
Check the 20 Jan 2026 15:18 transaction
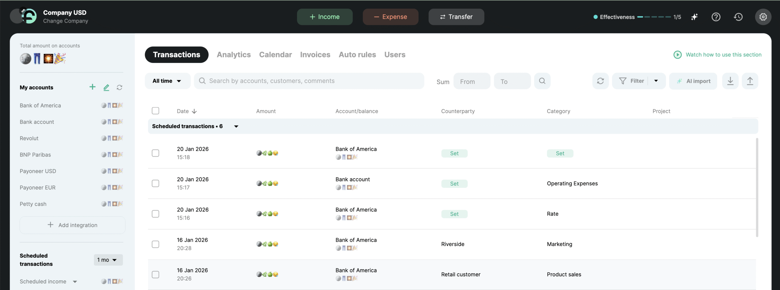point(155,153)
